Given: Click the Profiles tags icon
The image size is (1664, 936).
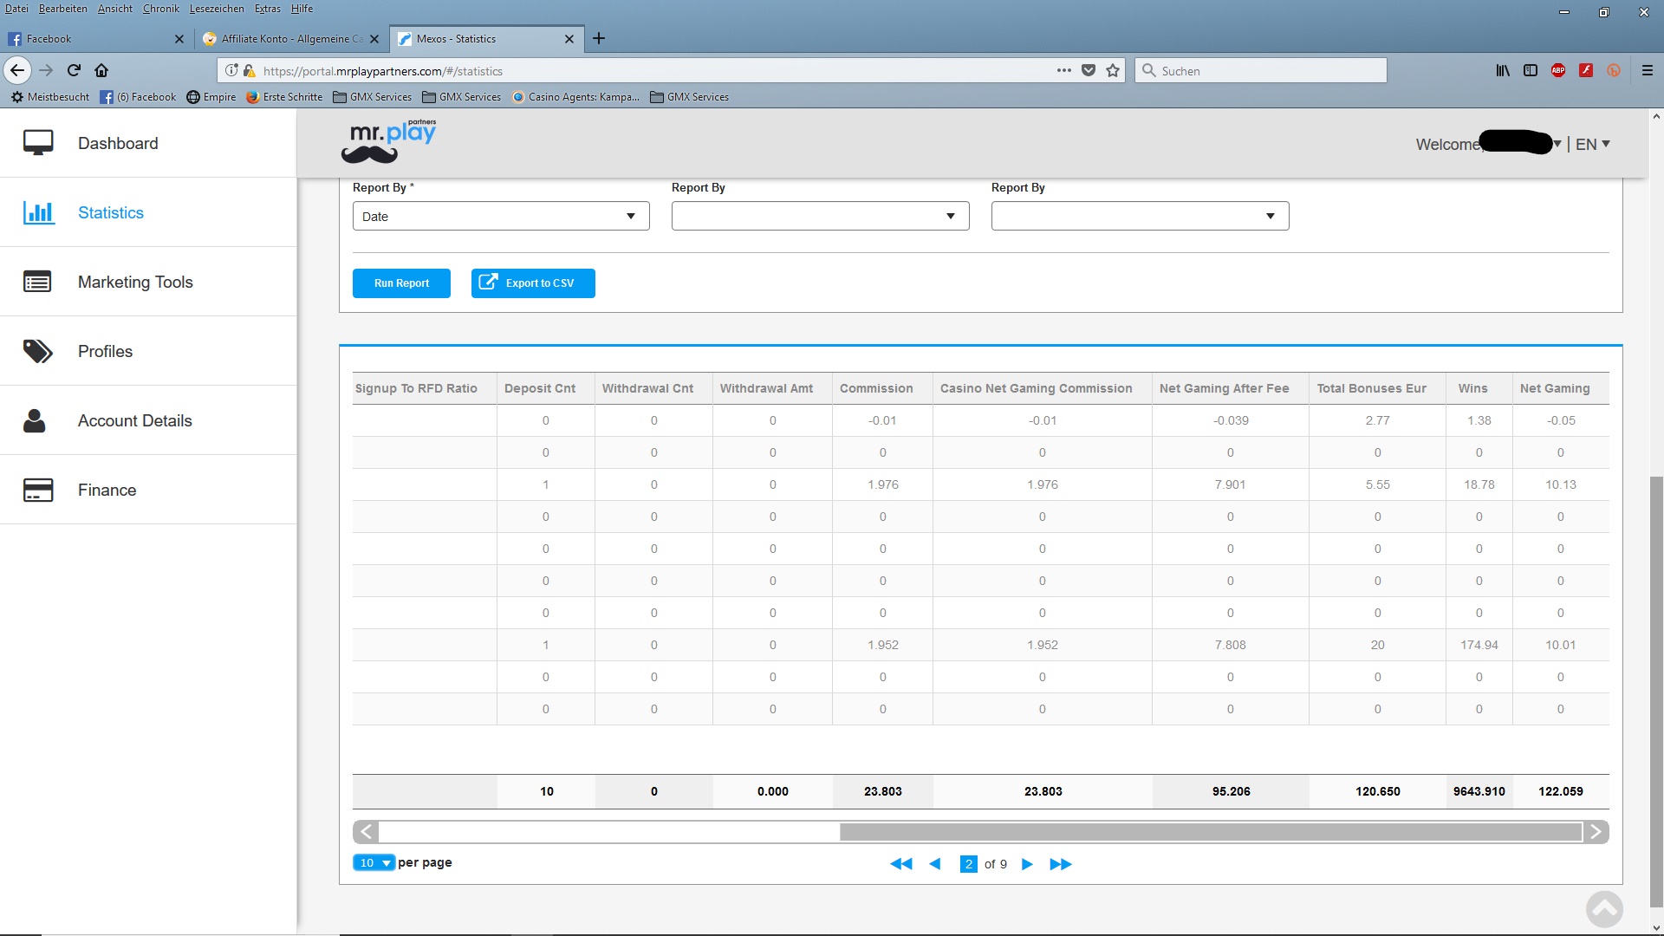Looking at the screenshot, I should (37, 351).
